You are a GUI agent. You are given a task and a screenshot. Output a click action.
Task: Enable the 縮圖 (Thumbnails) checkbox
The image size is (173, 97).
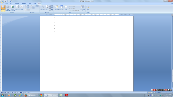31,8
